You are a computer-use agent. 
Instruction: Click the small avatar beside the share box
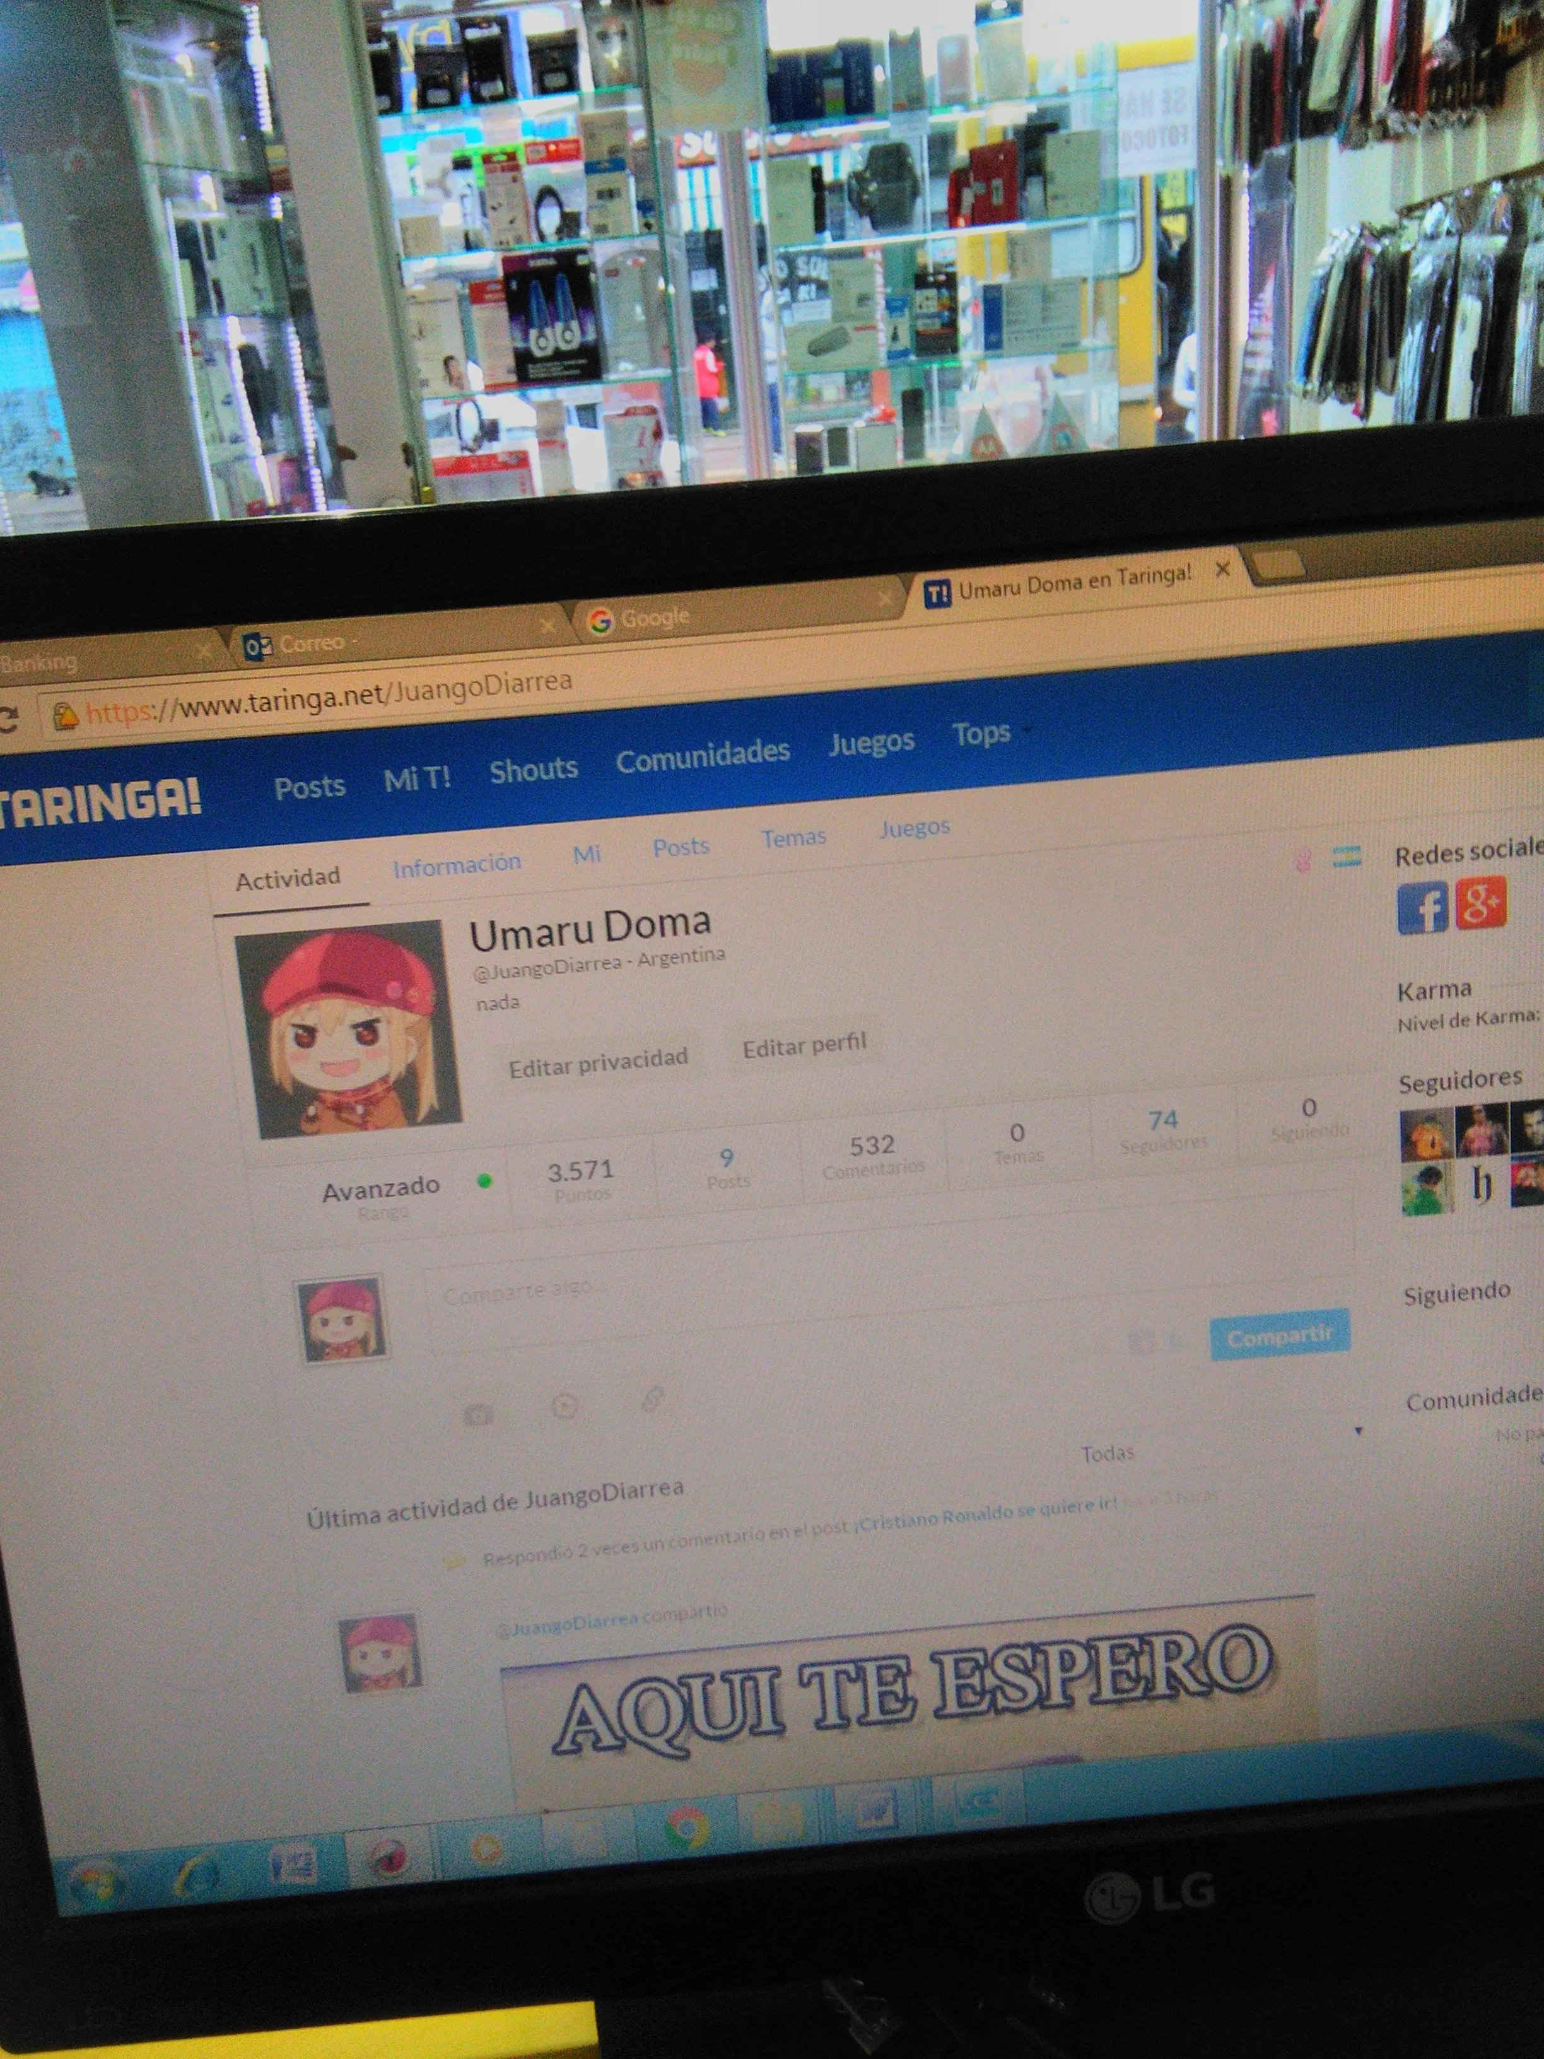tap(342, 1320)
